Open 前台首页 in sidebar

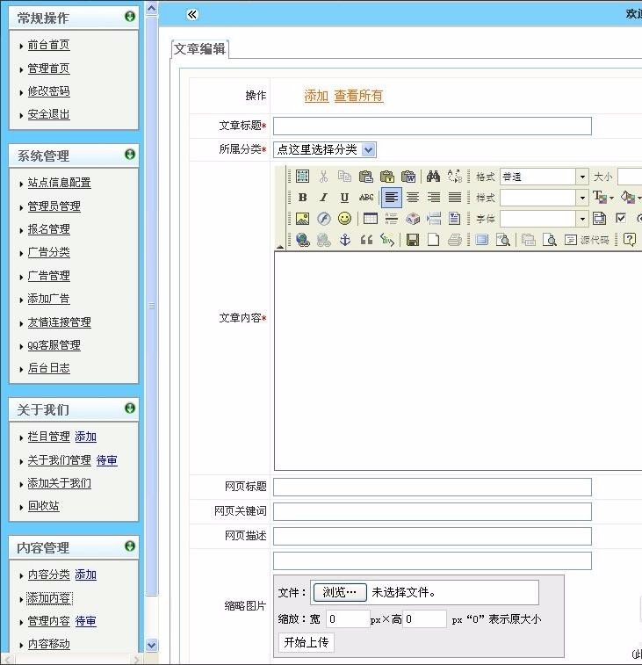pos(49,45)
